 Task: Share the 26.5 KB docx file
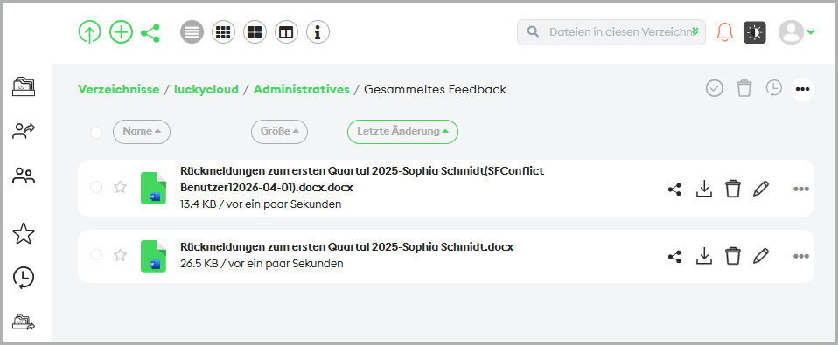coord(675,257)
